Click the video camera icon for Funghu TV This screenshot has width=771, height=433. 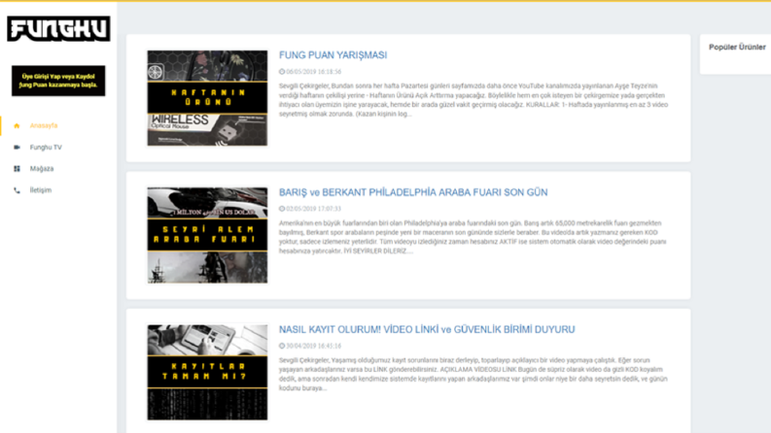tap(17, 148)
